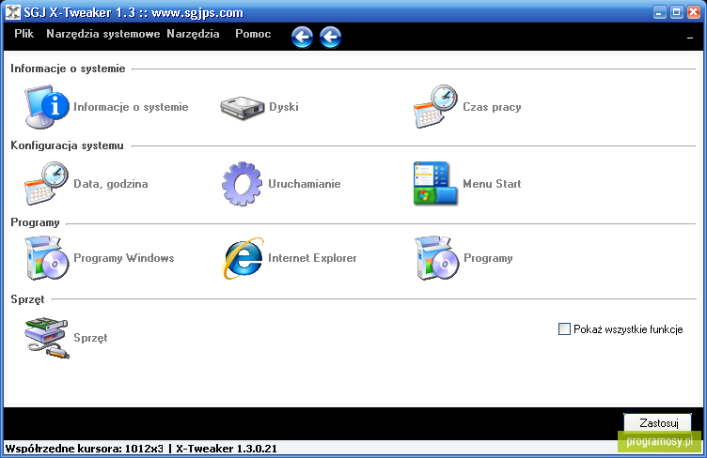The height and width of the screenshot is (458, 707).
Task: Click the Dyski hard drive icon
Action: [243, 108]
